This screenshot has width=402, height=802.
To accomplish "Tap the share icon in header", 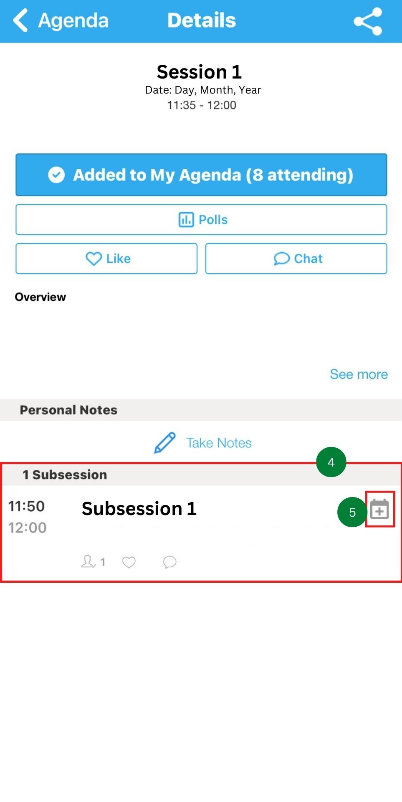I will coord(368,21).
